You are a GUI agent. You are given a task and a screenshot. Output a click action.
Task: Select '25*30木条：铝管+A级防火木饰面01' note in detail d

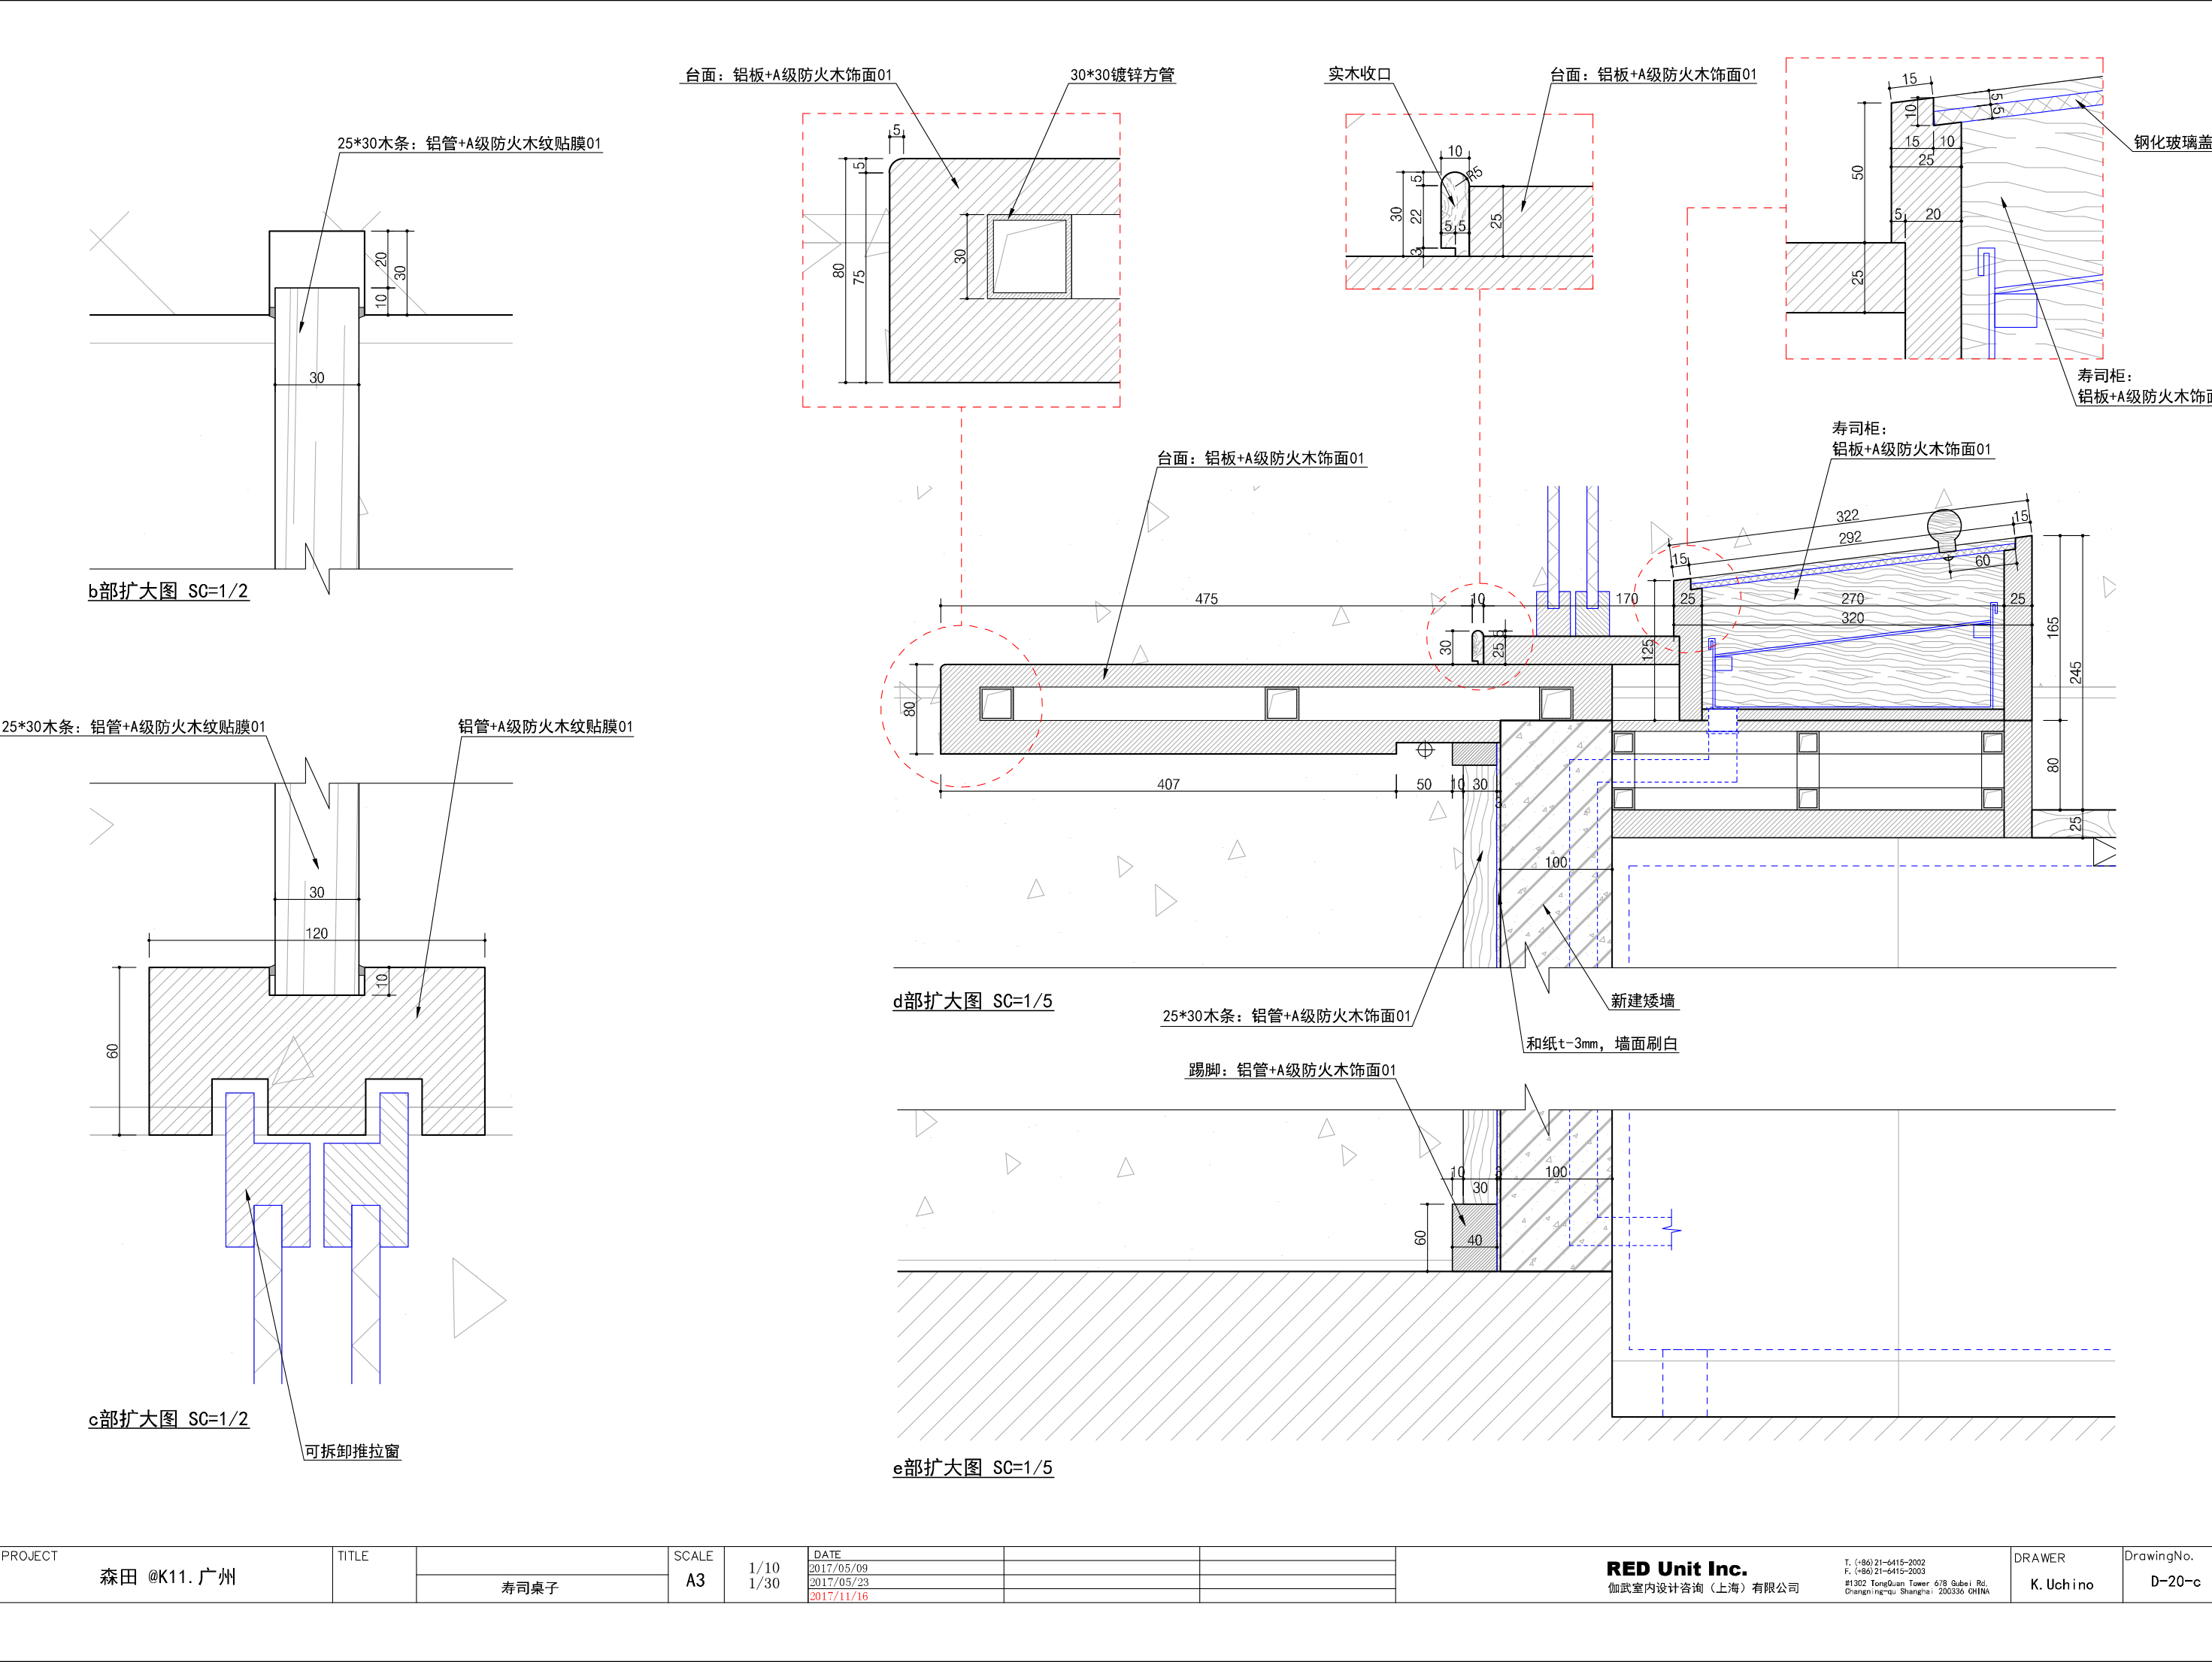coord(1286,1016)
